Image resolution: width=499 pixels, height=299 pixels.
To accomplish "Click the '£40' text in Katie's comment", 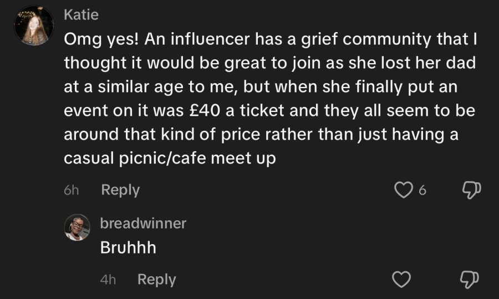I will [x=205, y=111].
